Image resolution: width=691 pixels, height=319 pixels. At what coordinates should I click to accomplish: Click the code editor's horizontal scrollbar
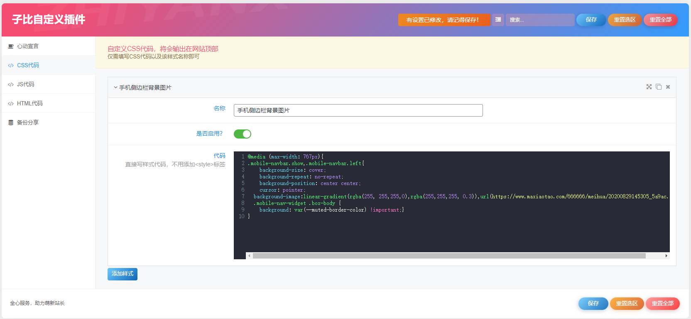coord(448,256)
